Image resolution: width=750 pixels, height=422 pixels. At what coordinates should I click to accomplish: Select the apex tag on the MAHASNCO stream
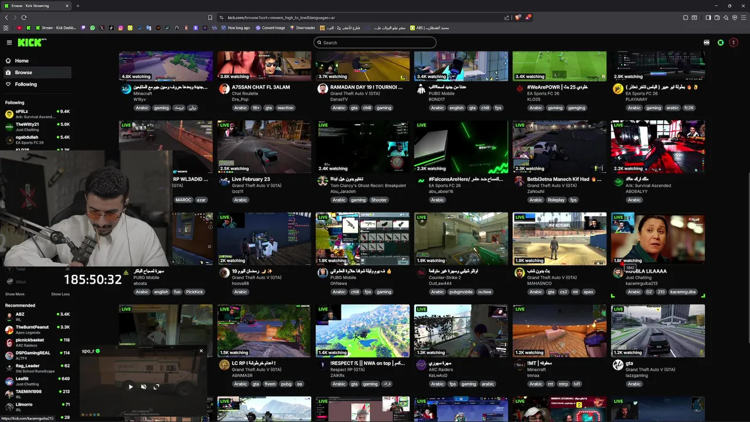(588, 292)
